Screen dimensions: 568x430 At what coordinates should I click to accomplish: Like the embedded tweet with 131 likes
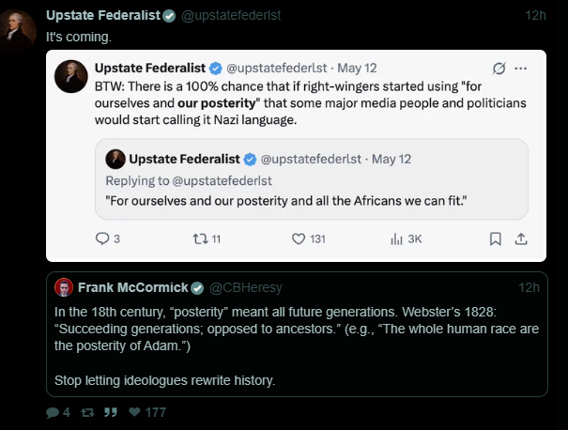[x=299, y=239]
